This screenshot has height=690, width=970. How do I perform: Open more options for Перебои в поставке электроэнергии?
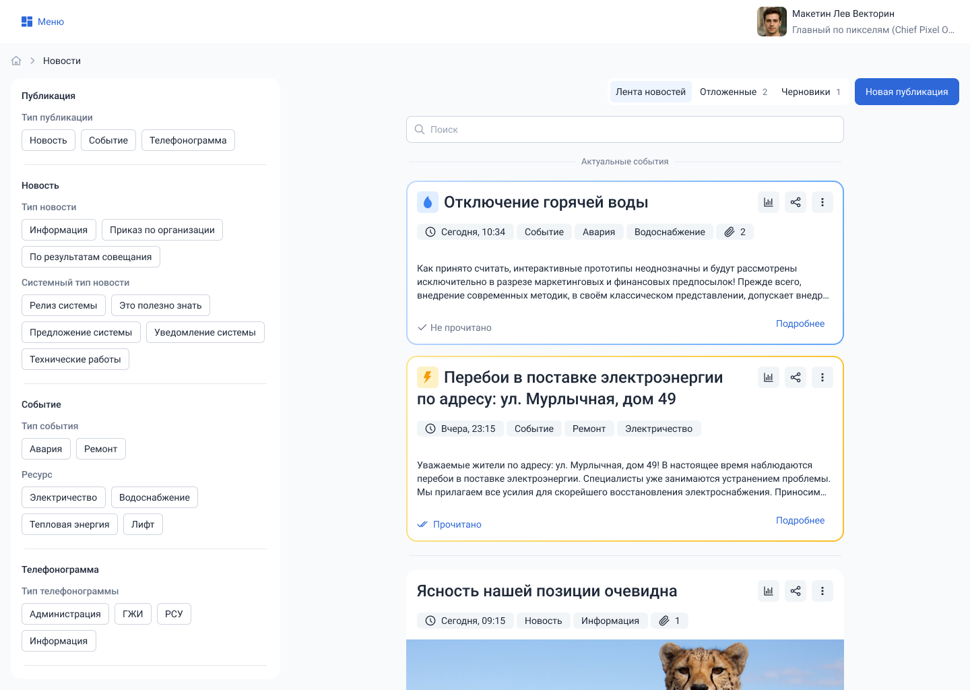pyautogui.click(x=822, y=377)
